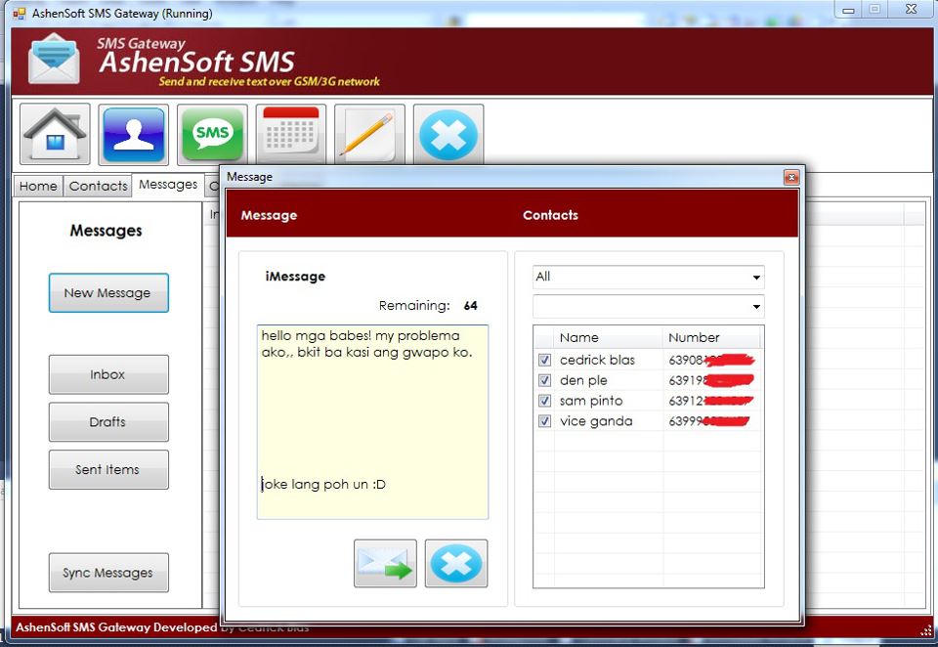Maximize the AshenSoft SMS Gateway window
Viewport: 938px width, 647px height.
(875, 10)
